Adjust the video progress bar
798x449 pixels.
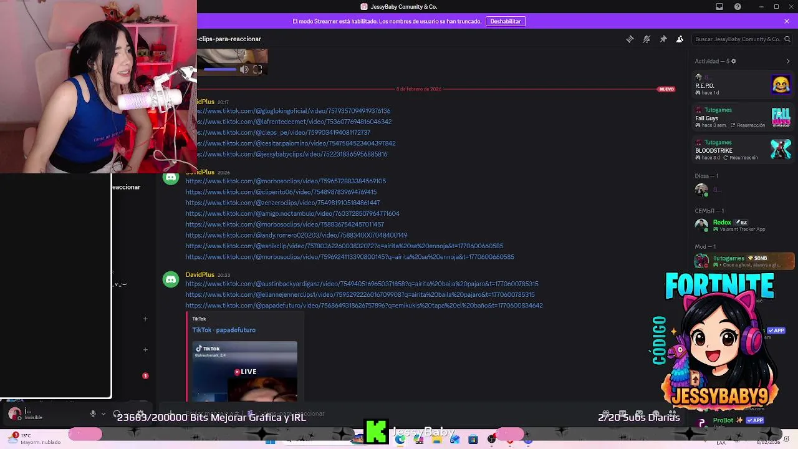pyautogui.click(x=219, y=70)
